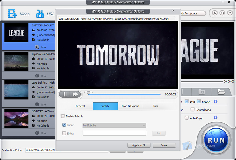Enable the Enable Subtitle checkbox
Image resolution: width=236 pixels, height=160 pixels.
click(x=63, y=116)
